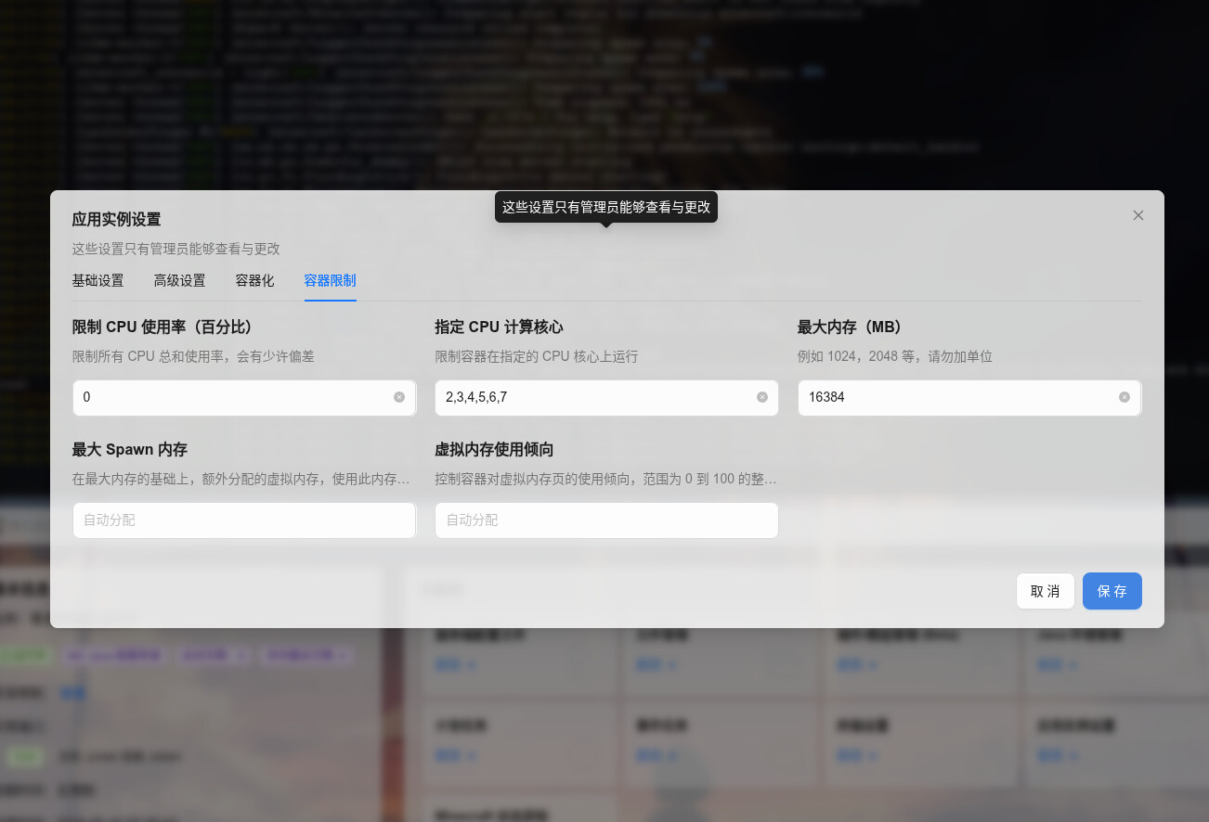Image resolution: width=1209 pixels, height=822 pixels.
Task: Open the 高级设置 tab
Action: coord(179,280)
